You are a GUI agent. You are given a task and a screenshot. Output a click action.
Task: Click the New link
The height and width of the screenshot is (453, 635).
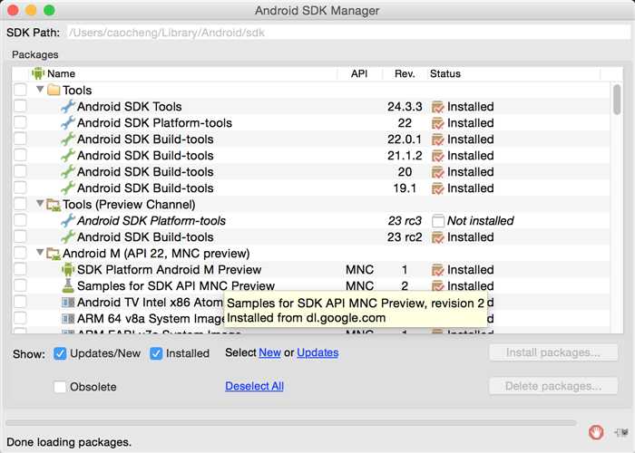coord(269,352)
